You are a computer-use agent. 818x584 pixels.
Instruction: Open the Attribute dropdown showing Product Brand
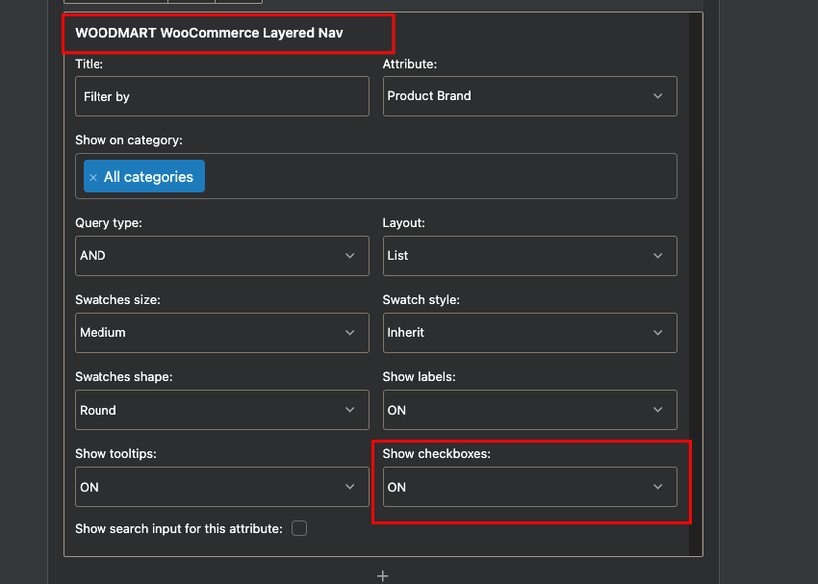click(529, 96)
